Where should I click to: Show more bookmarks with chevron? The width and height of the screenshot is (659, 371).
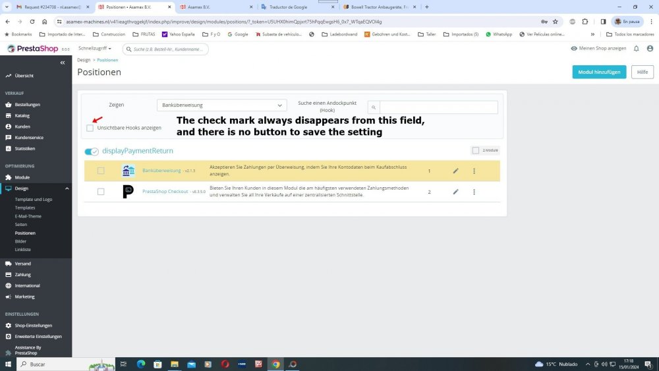pyautogui.click(x=592, y=34)
